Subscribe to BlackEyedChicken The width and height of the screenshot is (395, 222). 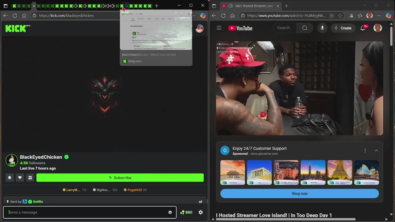pos(120,178)
